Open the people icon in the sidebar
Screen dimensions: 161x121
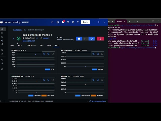coord(2,54)
